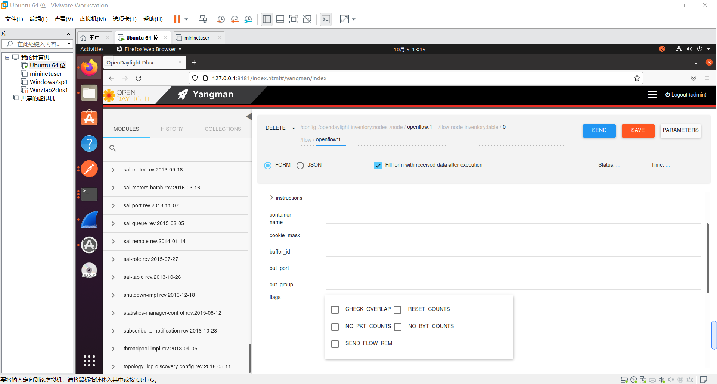Image resolution: width=717 pixels, height=384 pixels.
Task: Launch Ubuntu Software from the dock
Action: coord(89,118)
